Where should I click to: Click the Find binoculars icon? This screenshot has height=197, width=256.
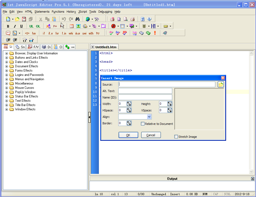[78, 19]
